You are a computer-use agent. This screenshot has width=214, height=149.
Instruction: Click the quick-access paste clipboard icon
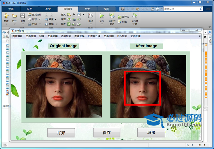click(x=138, y=9)
